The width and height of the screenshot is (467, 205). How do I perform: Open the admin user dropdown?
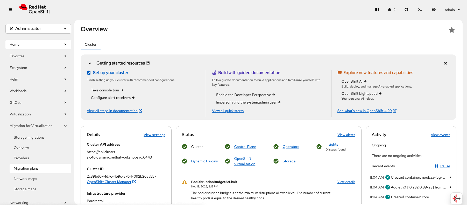(452, 10)
